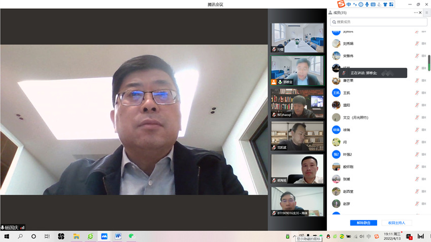Click camera icon for 宋雅伟
The width and height of the screenshot is (431, 242).
[x=424, y=56]
